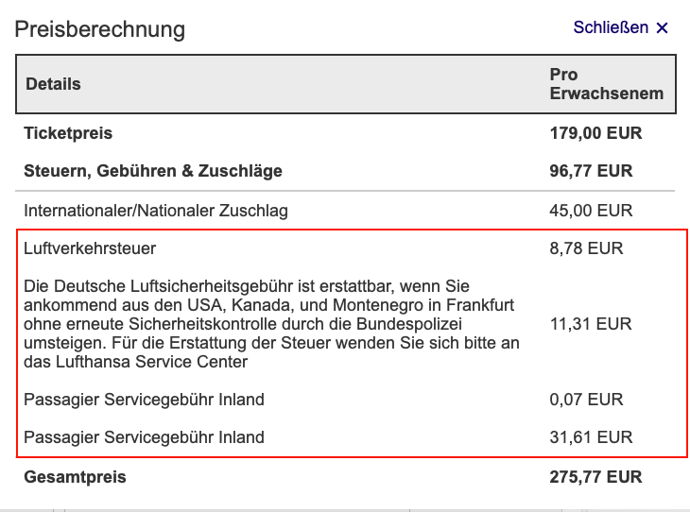Screen dimensions: 690x512
Task: Click the 31,61 EUR service fee amount
Action: click(x=591, y=437)
